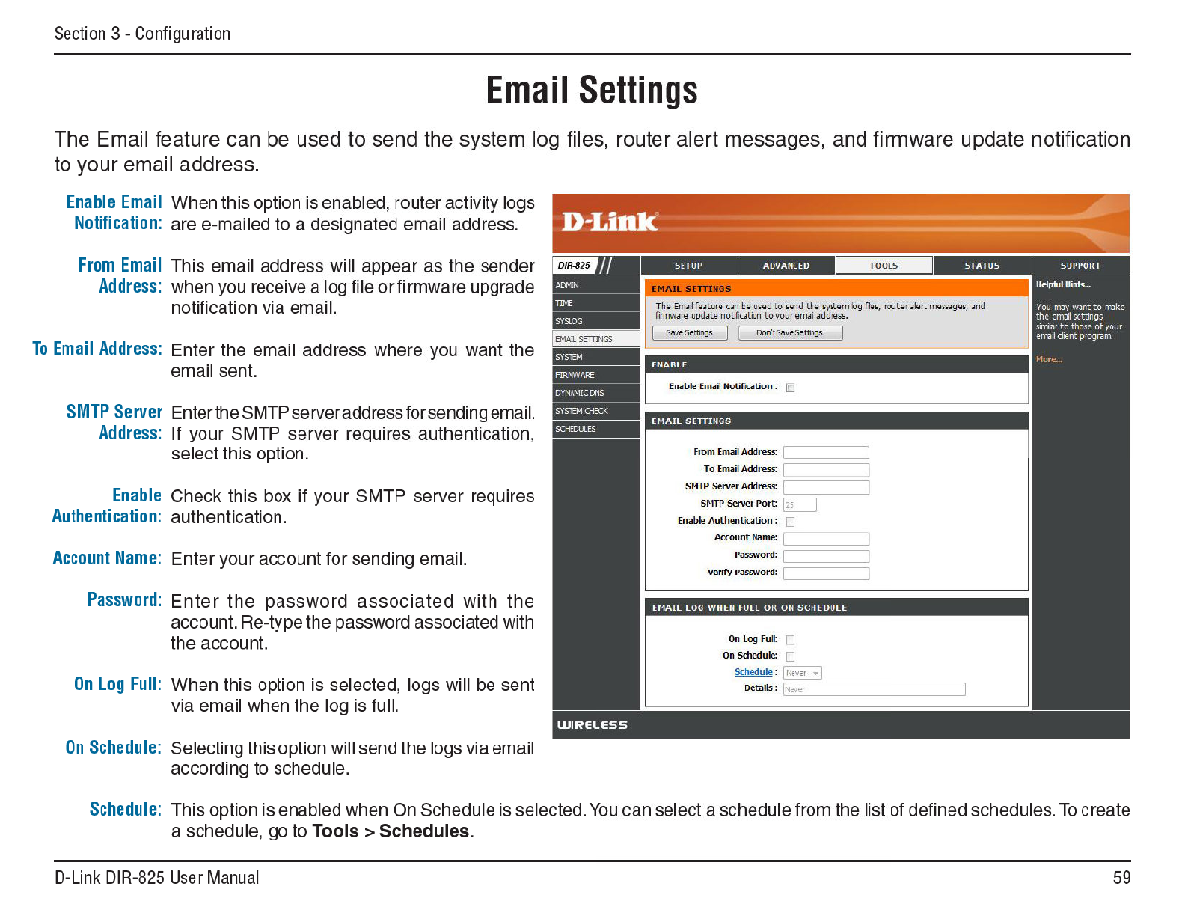This screenshot has width=1185, height=916.
Task: Click the ENABLE section header
Action: (836, 364)
